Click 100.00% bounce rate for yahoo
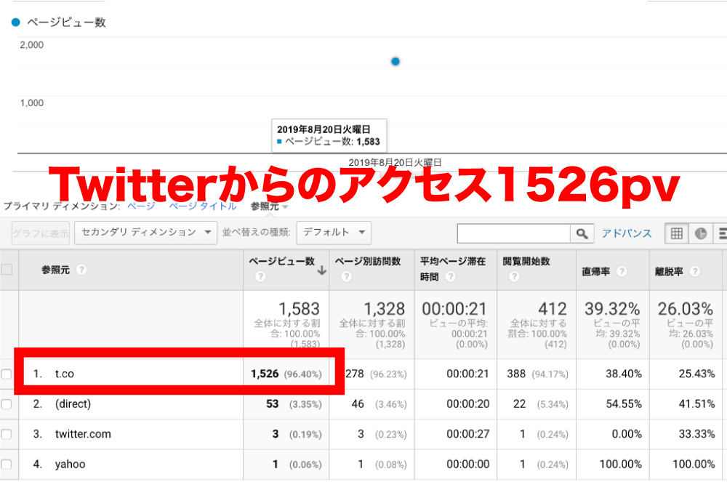 (x=620, y=465)
